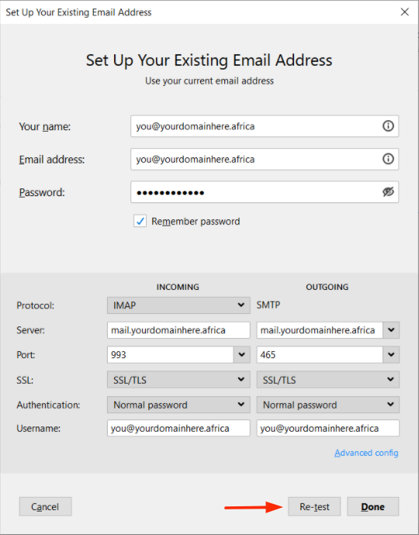Open the outgoing port 465 dropdown arrow
Screen dimensions: 419x535
coord(391,355)
